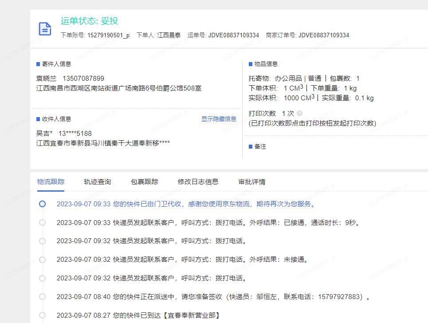This screenshot has height=323, width=428.
Task: Click the 09:33 门卫代收 tracking entry
Action: pyautogui.click(x=186, y=204)
